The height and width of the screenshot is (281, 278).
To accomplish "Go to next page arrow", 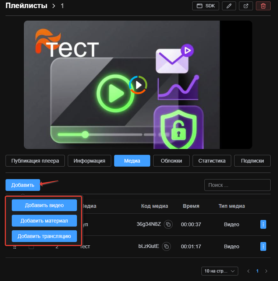I will [x=266, y=271].
